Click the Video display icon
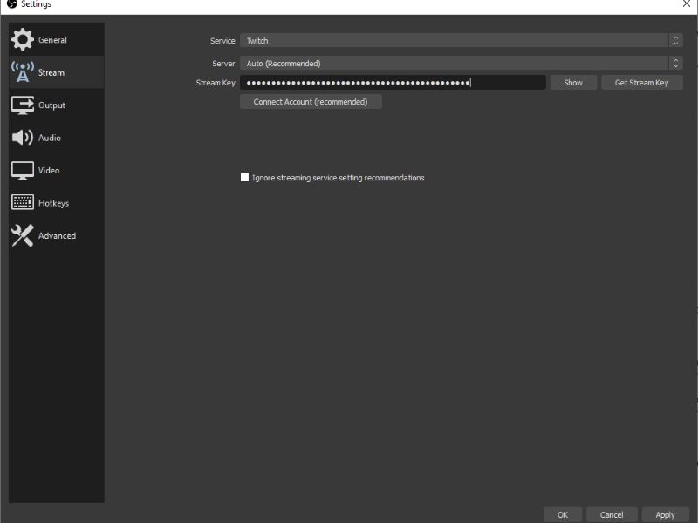The width and height of the screenshot is (698, 523). 23,171
